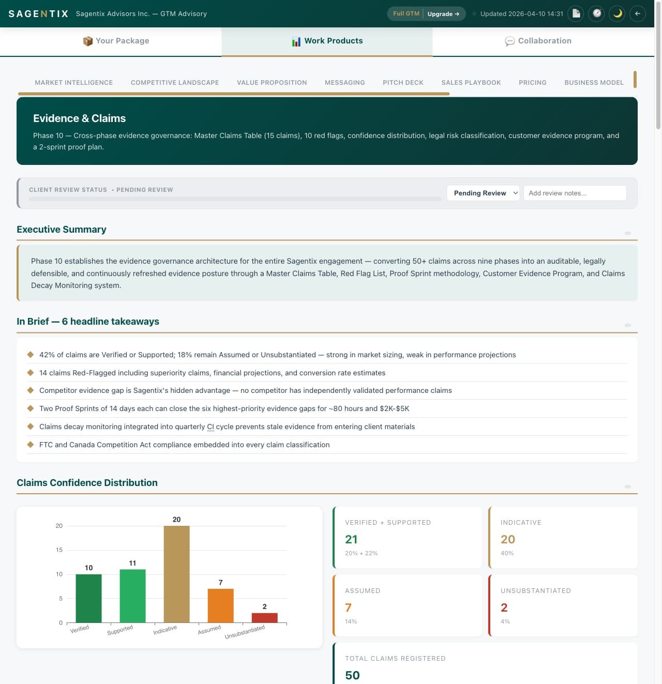Image resolution: width=662 pixels, height=684 pixels.
Task: Open the Collaboration tab
Action: [538, 41]
